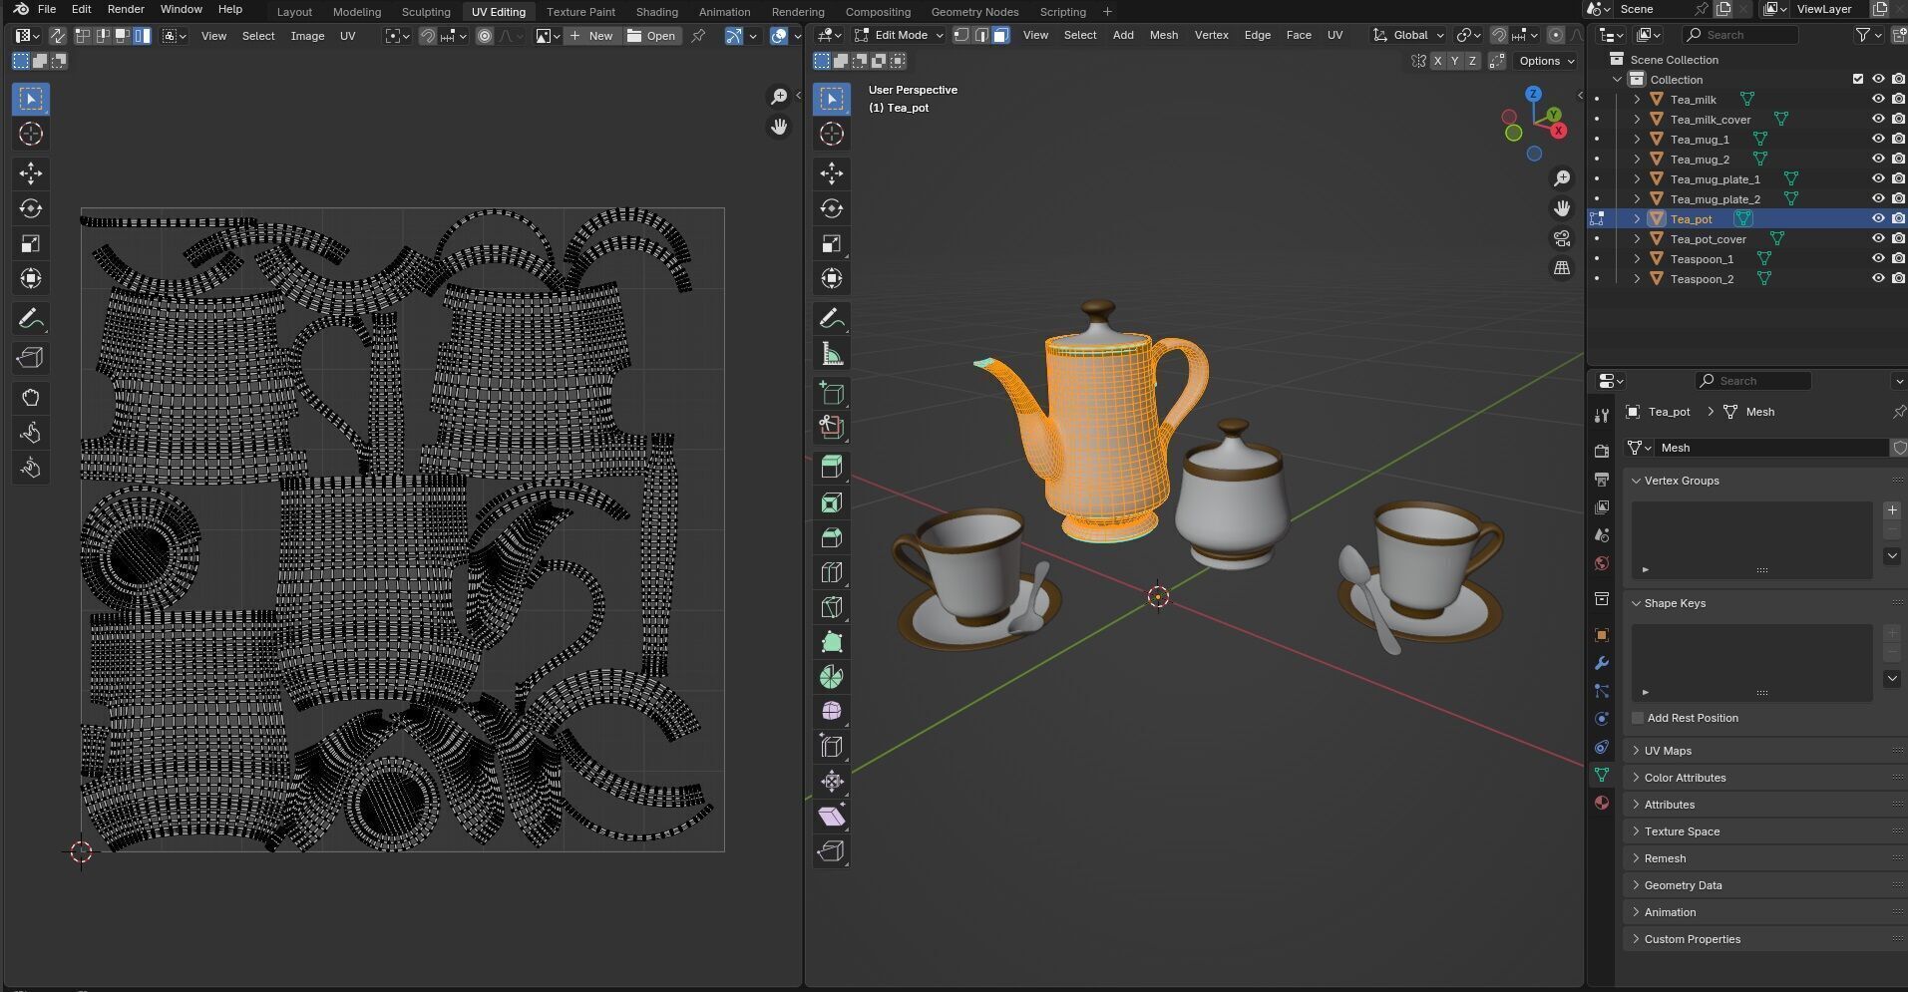The image size is (1908, 992).
Task: Click the UV editor Move tool
Action: (31, 173)
